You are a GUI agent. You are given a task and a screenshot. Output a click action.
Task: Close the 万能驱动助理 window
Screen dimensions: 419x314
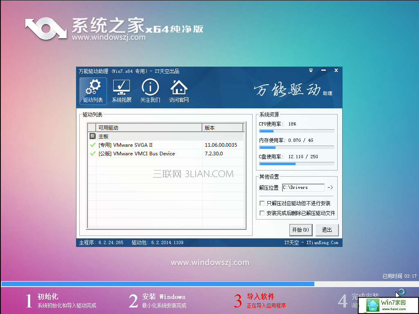[336, 70]
